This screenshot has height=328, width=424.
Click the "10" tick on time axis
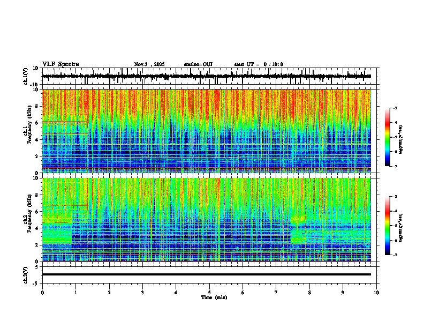[376, 293]
